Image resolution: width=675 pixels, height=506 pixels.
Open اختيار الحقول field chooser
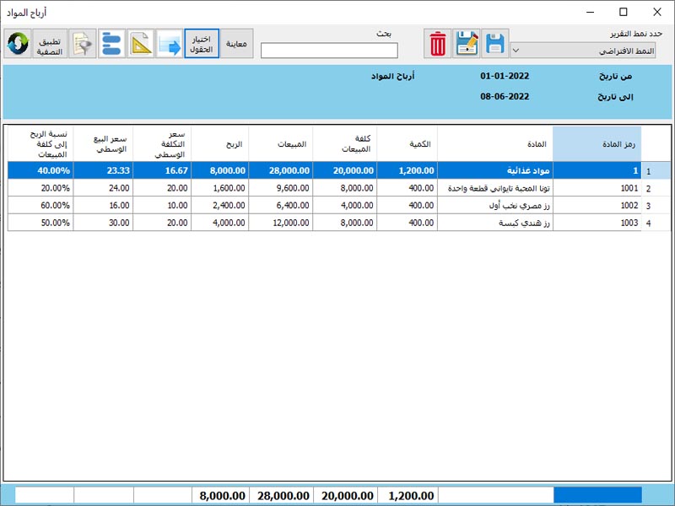tap(202, 44)
